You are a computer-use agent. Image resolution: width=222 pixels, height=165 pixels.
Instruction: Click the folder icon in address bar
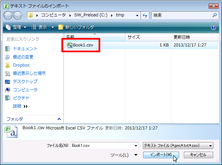30,15
